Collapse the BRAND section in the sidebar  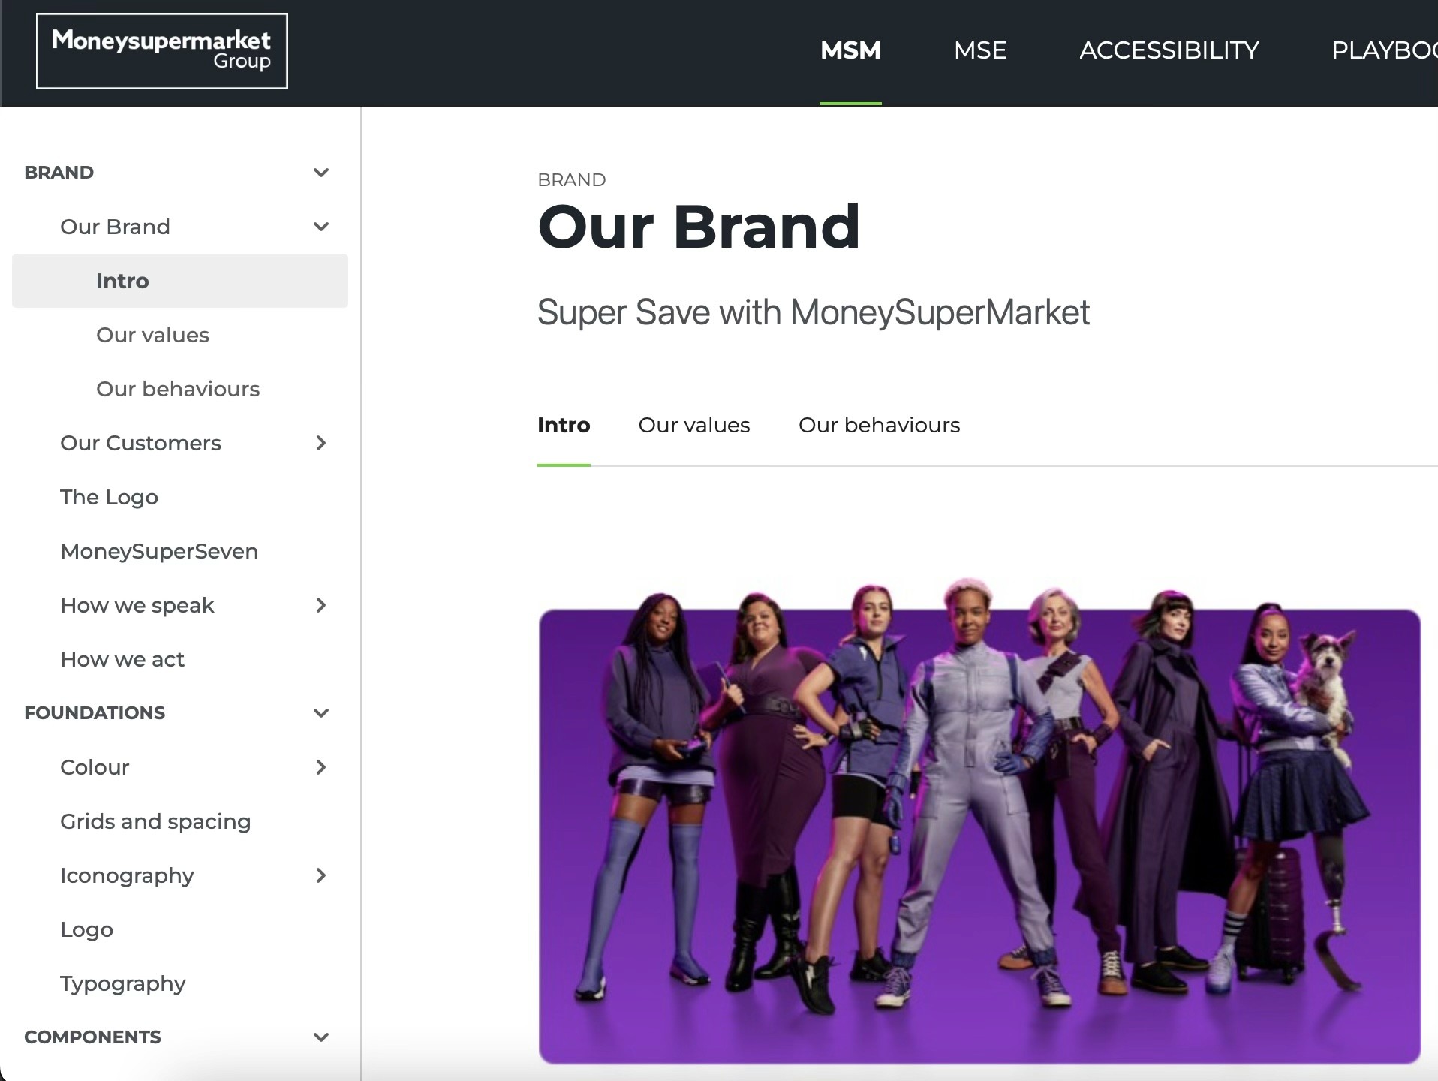321,172
